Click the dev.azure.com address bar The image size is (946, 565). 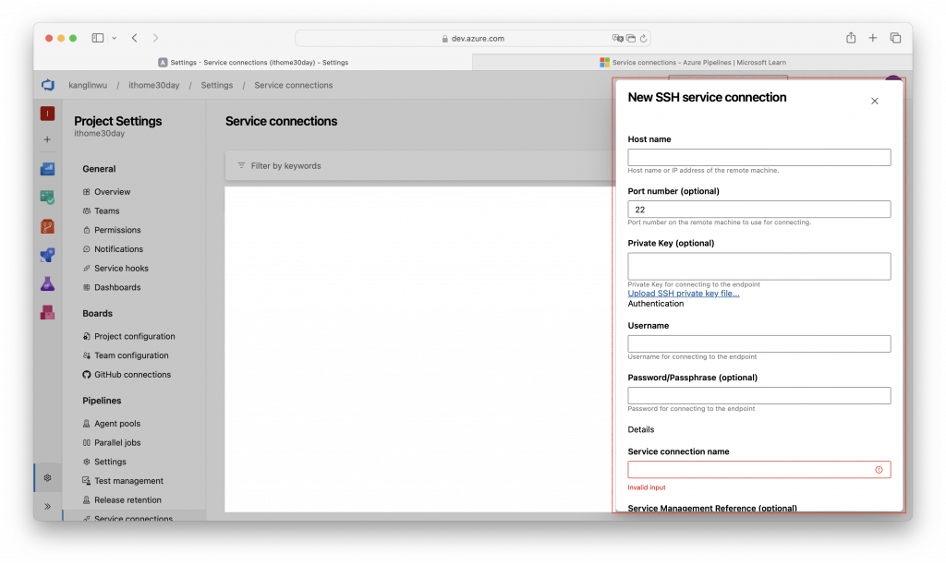click(x=472, y=38)
